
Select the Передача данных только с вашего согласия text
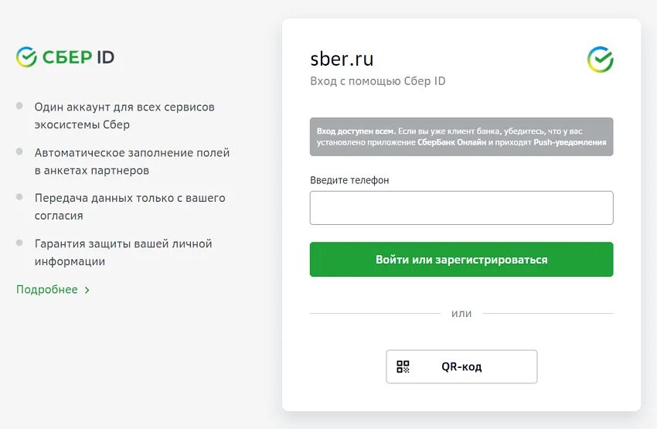pos(130,206)
